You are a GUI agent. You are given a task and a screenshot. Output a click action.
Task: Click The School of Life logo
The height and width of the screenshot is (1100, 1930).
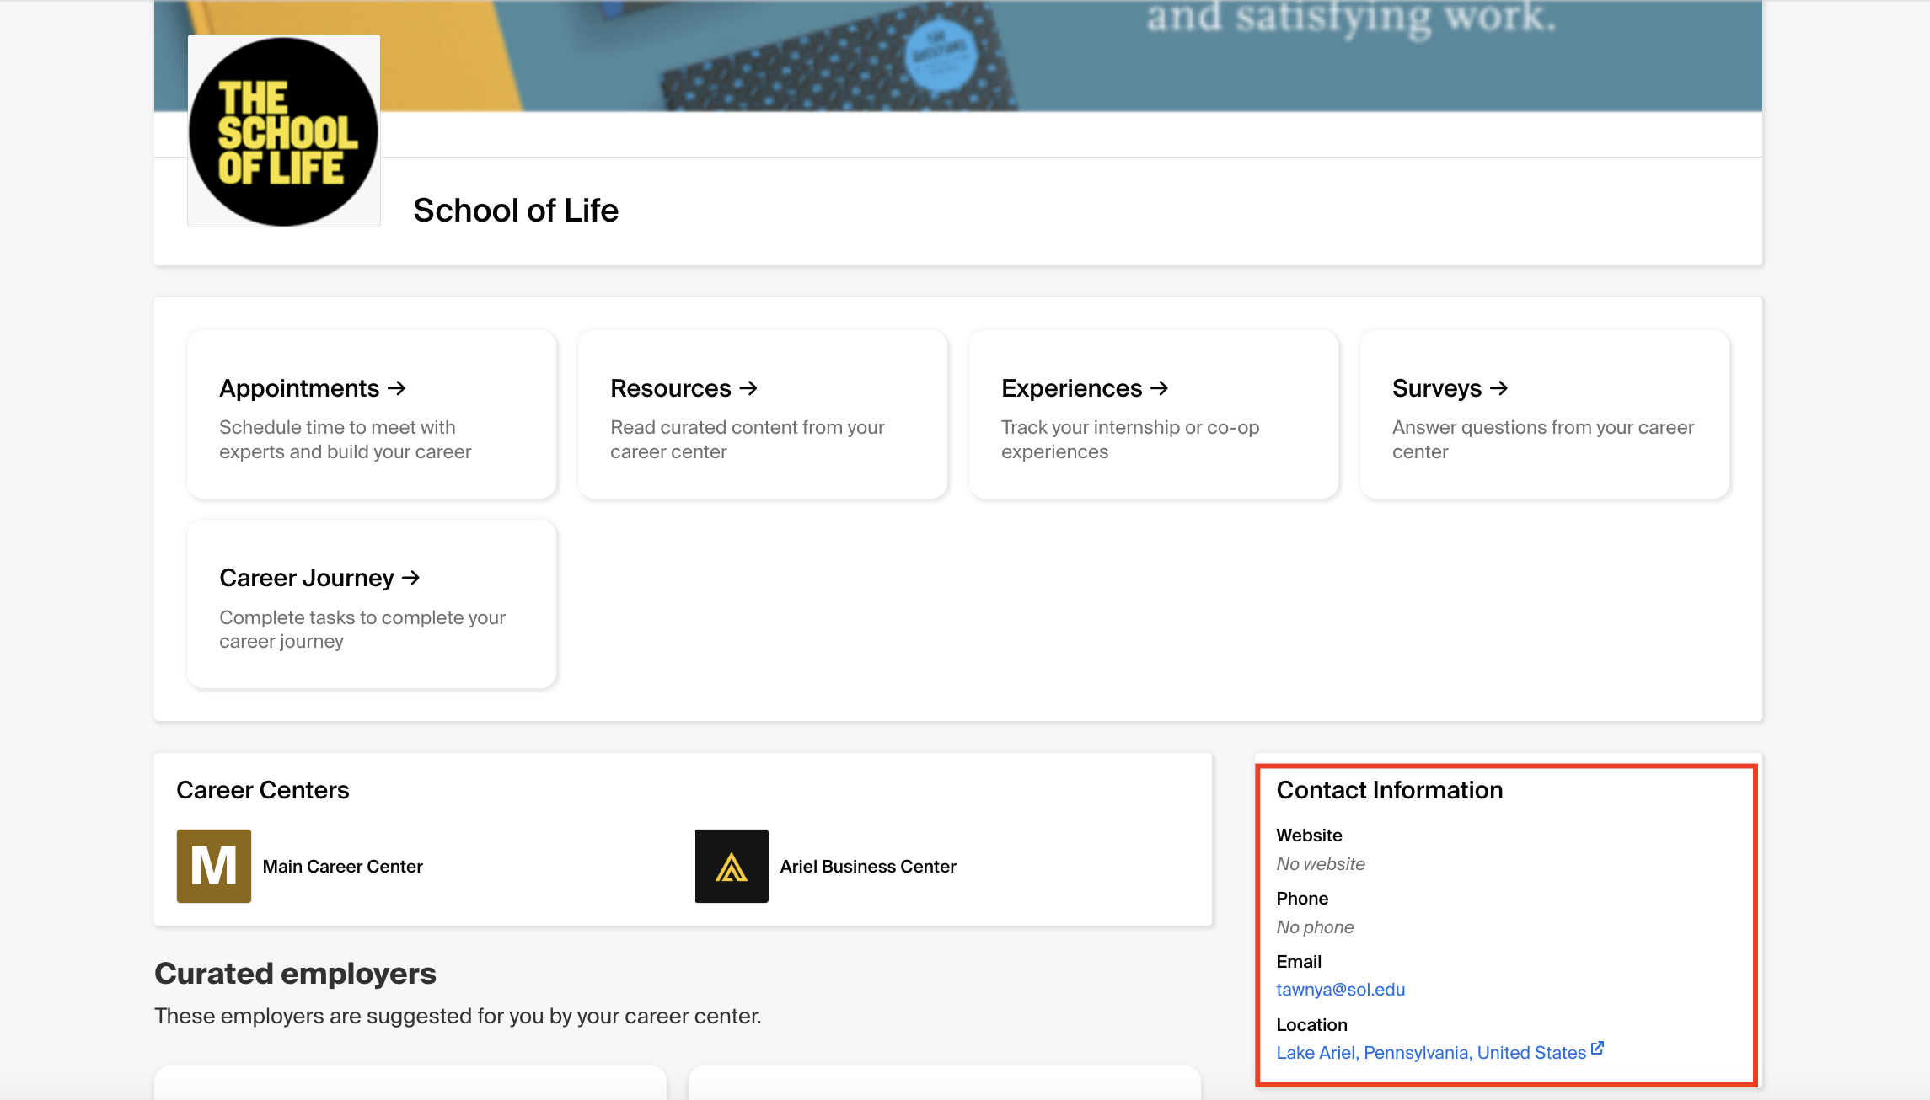[x=284, y=131]
